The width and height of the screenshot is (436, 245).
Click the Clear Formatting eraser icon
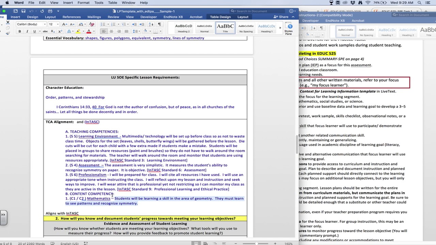point(91,24)
